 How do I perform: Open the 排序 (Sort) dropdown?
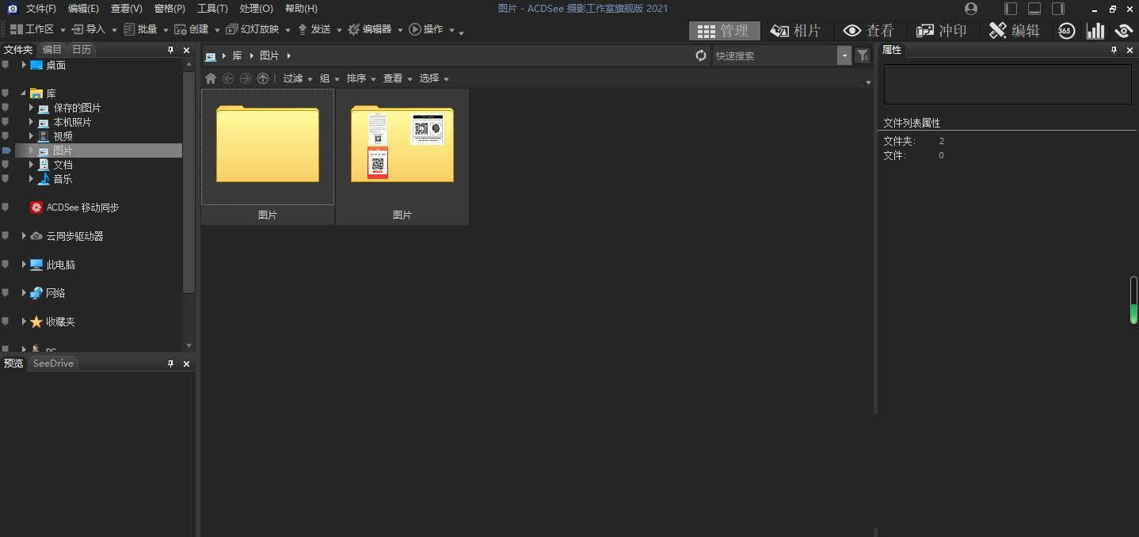coord(360,78)
